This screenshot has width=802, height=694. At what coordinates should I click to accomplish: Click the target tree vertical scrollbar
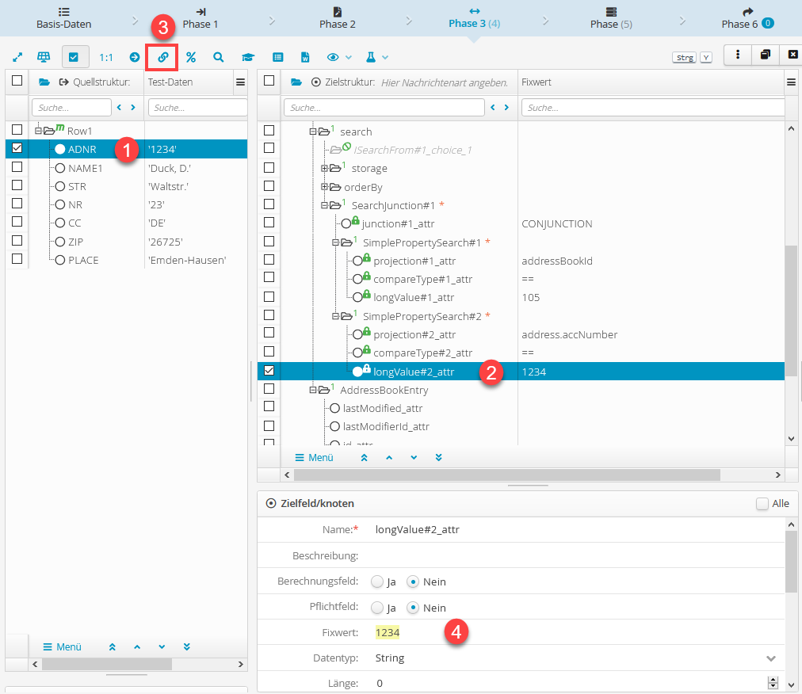click(x=791, y=311)
